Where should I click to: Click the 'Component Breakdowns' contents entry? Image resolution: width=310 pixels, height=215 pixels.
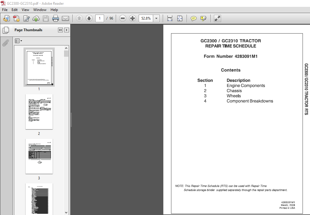click(x=250, y=101)
